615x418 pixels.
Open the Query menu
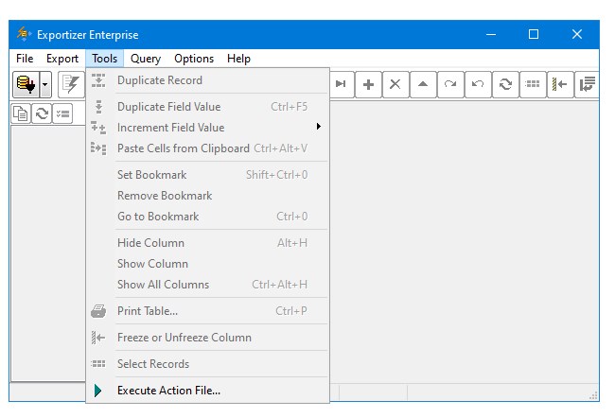coord(146,59)
